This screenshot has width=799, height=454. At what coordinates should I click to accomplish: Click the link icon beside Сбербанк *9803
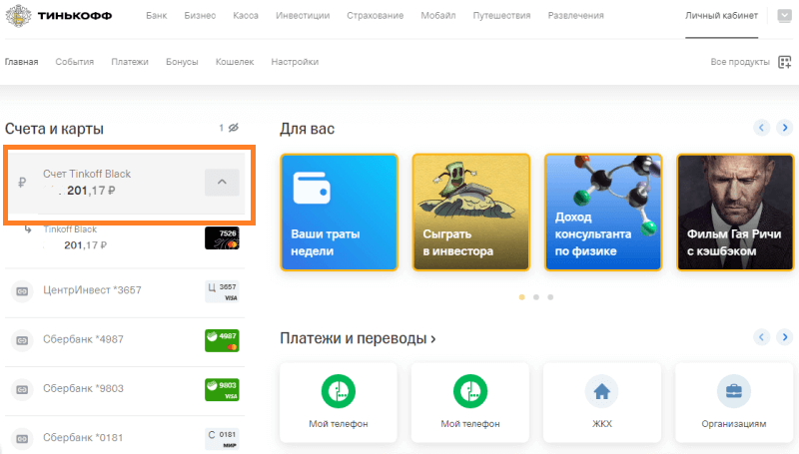coord(22,389)
